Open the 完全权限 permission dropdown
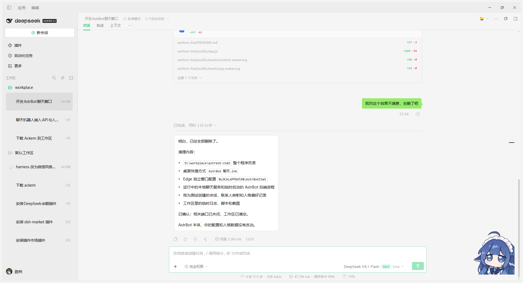Image resolution: width=523 pixels, height=283 pixels. [x=196, y=267]
